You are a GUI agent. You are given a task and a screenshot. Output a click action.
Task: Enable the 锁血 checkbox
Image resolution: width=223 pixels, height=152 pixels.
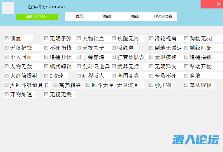[x=7, y=38]
